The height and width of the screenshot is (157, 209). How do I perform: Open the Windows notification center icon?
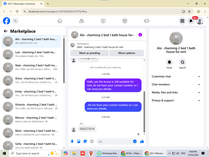(203, 153)
